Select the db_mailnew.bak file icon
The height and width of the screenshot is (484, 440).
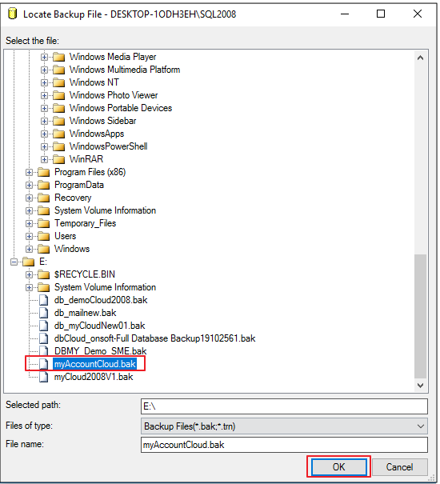click(x=43, y=313)
